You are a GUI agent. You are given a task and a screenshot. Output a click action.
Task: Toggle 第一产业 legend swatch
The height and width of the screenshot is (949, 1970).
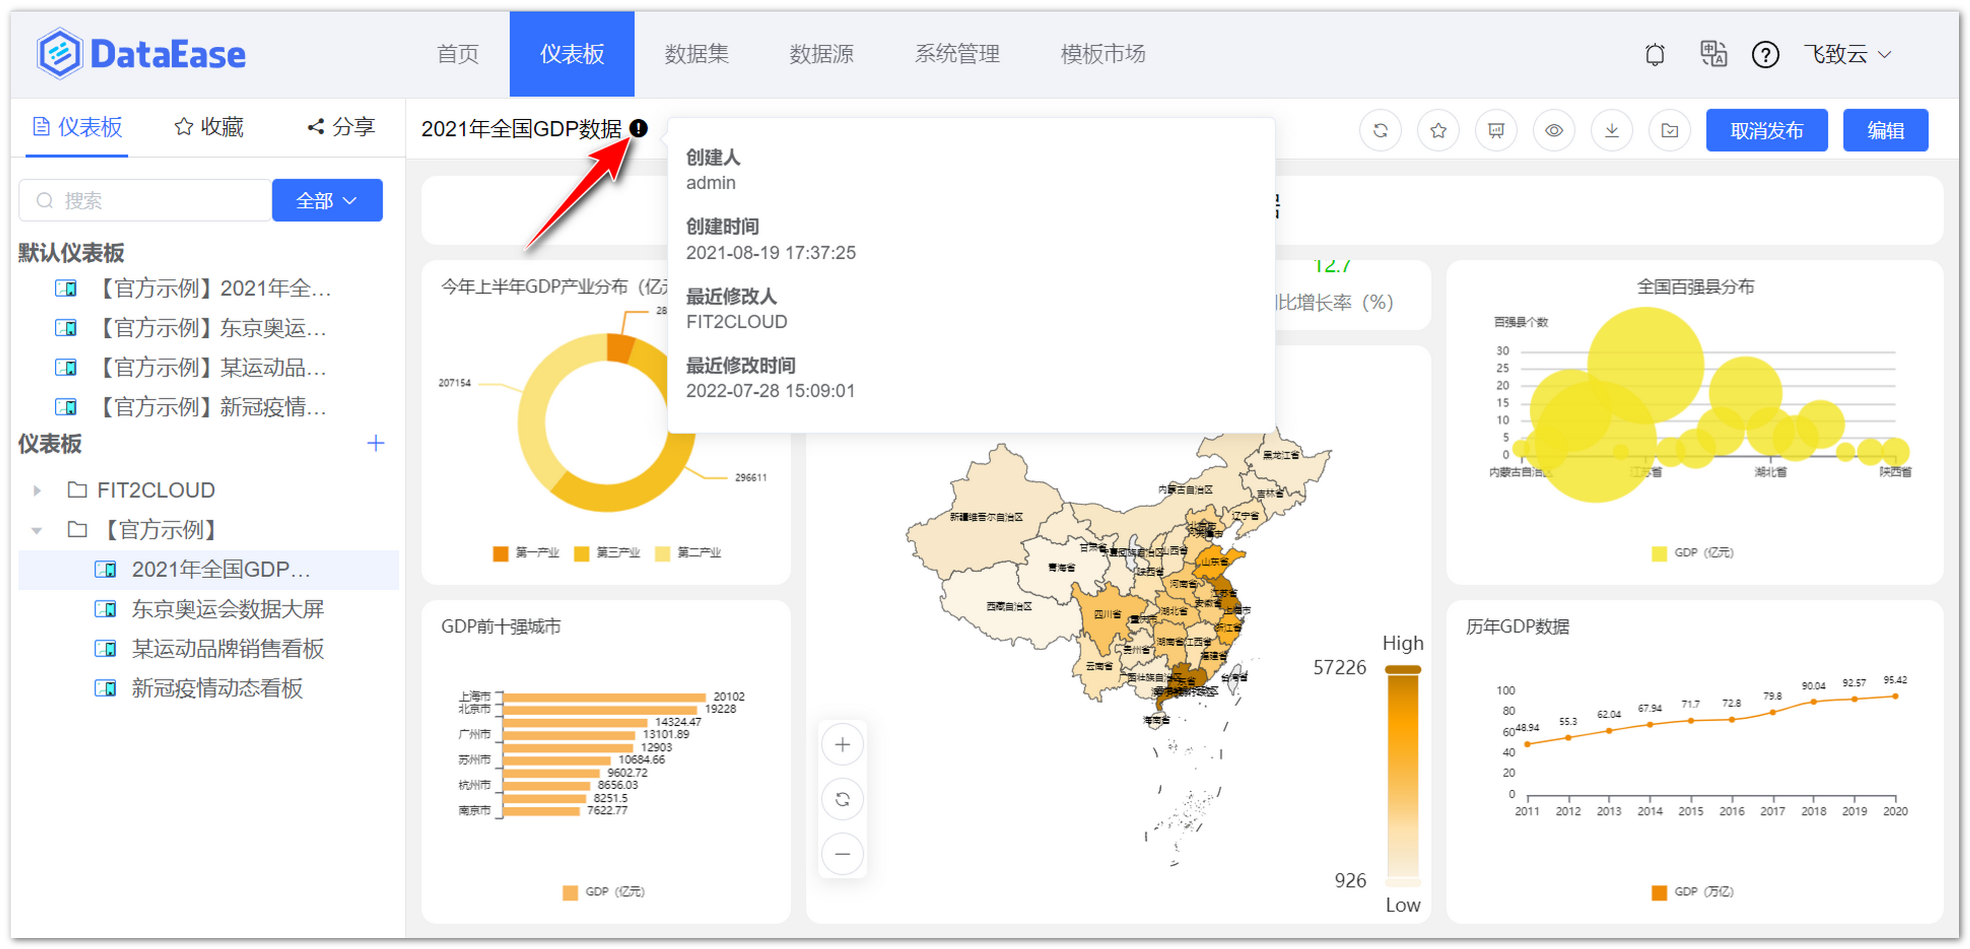coord(500,553)
